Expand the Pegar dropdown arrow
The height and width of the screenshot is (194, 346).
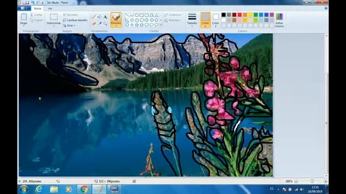tap(24, 26)
